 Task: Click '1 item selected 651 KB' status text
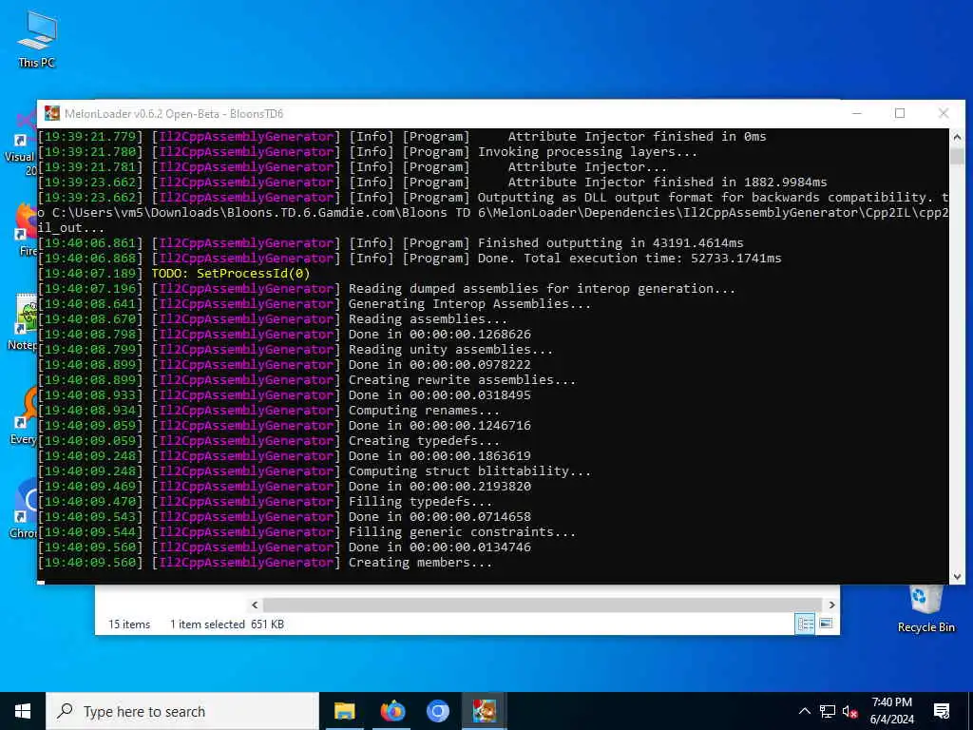[227, 624]
